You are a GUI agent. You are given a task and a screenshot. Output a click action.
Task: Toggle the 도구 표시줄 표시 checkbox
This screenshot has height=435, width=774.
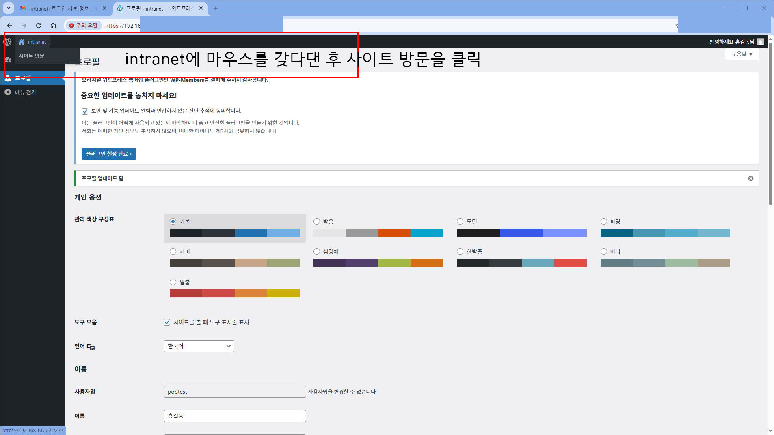click(x=167, y=322)
